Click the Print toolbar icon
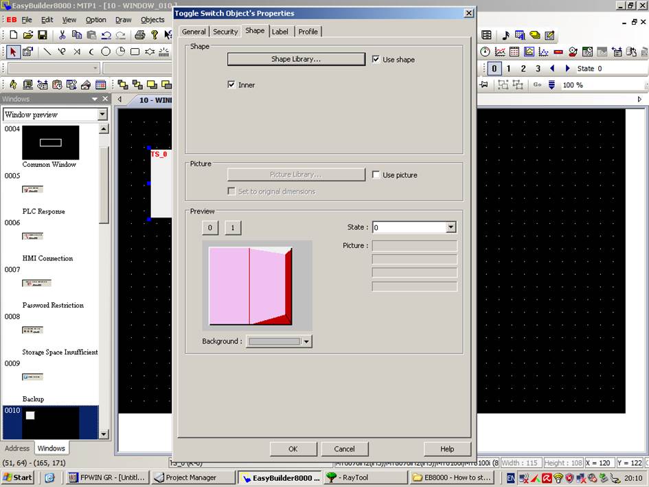The image size is (649, 487). coord(138,34)
